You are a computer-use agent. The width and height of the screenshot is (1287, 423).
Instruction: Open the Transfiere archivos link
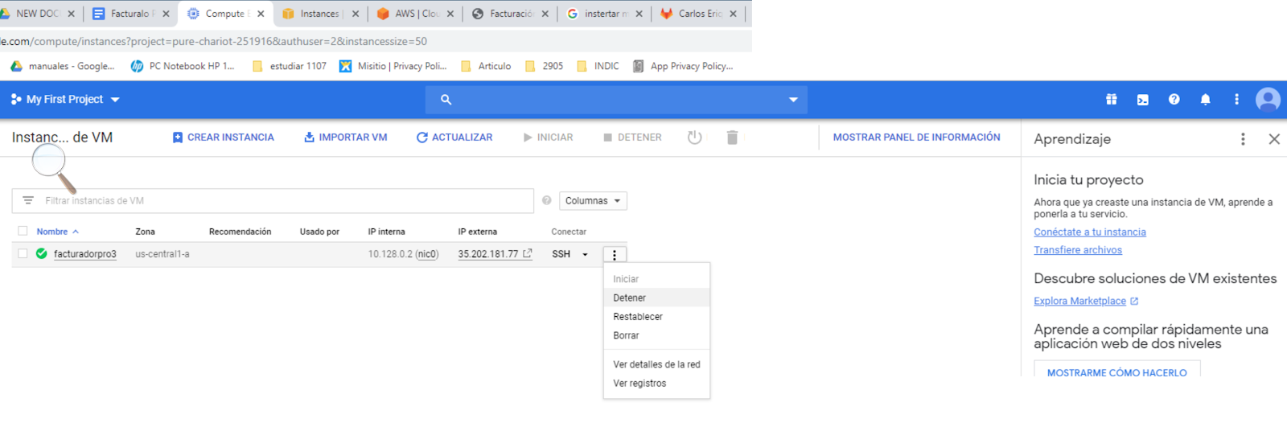click(1078, 250)
